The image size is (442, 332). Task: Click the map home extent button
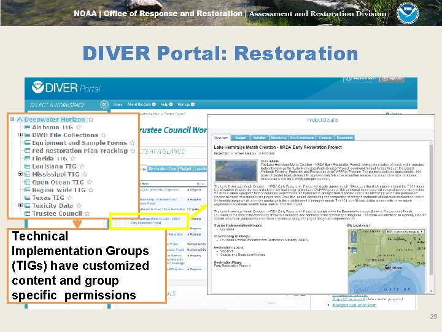(x=354, y=250)
